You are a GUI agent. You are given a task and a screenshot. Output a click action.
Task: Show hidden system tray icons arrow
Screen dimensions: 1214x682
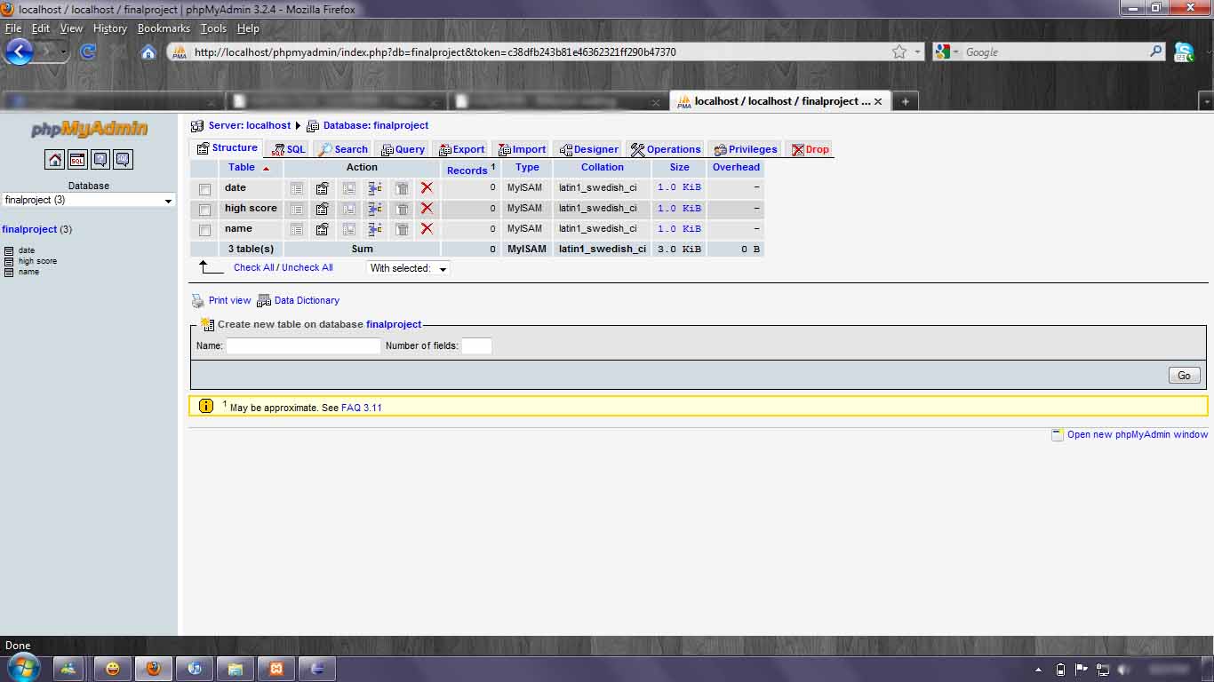(x=1038, y=670)
